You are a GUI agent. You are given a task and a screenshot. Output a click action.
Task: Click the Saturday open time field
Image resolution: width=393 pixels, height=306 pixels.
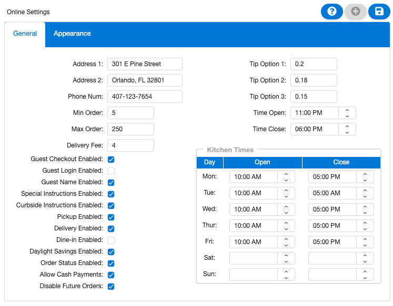coord(254,258)
